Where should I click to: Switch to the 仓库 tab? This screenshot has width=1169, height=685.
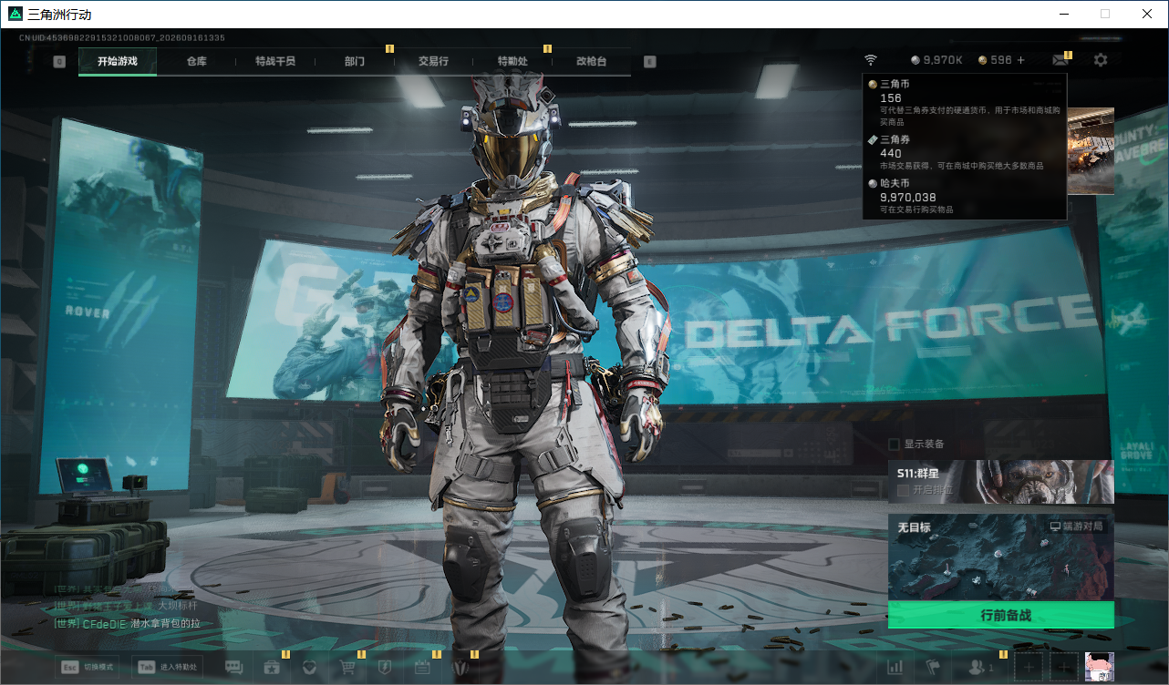click(197, 61)
